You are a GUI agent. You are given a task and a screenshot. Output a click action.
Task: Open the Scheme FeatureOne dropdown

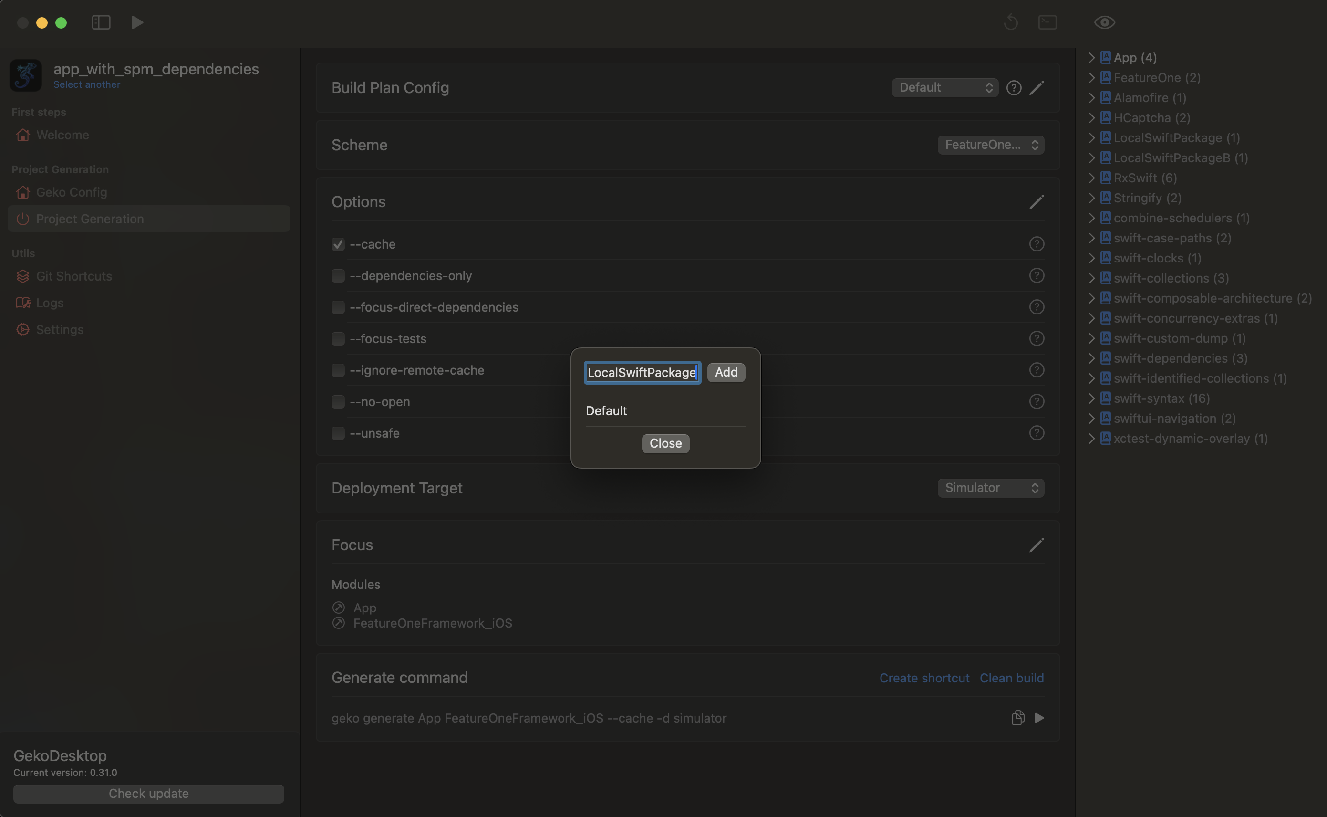pyautogui.click(x=991, y=145)
